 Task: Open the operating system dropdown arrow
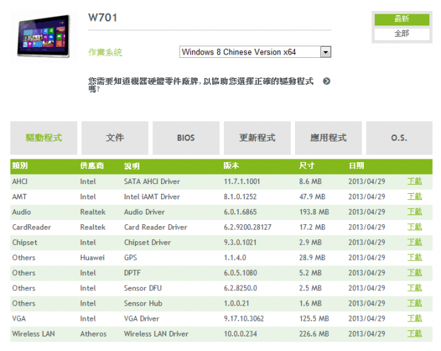click(325, 52)
